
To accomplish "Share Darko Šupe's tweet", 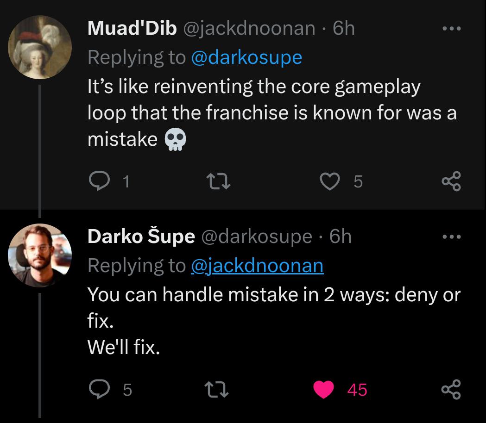I will (x=451, y=390).
